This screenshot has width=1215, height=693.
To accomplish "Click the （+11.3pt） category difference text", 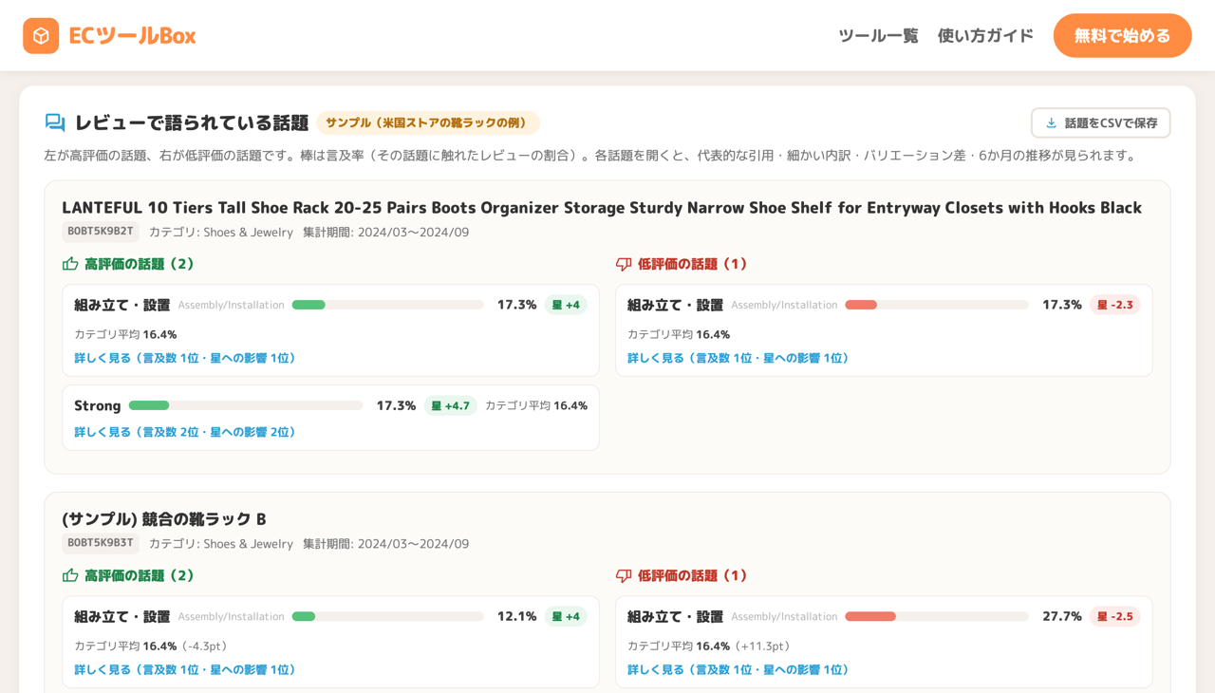I will click(763, 646).
